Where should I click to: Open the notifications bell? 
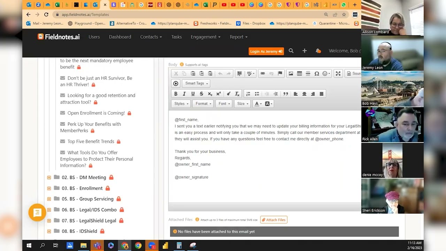[x=318, y=51]
